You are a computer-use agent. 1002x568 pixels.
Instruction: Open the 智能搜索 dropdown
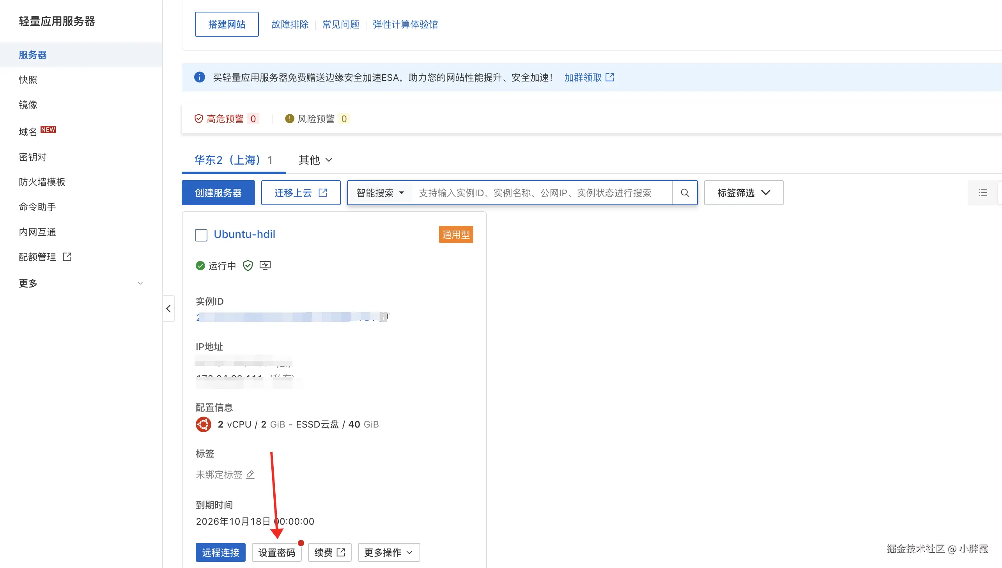tap(380, 193)
